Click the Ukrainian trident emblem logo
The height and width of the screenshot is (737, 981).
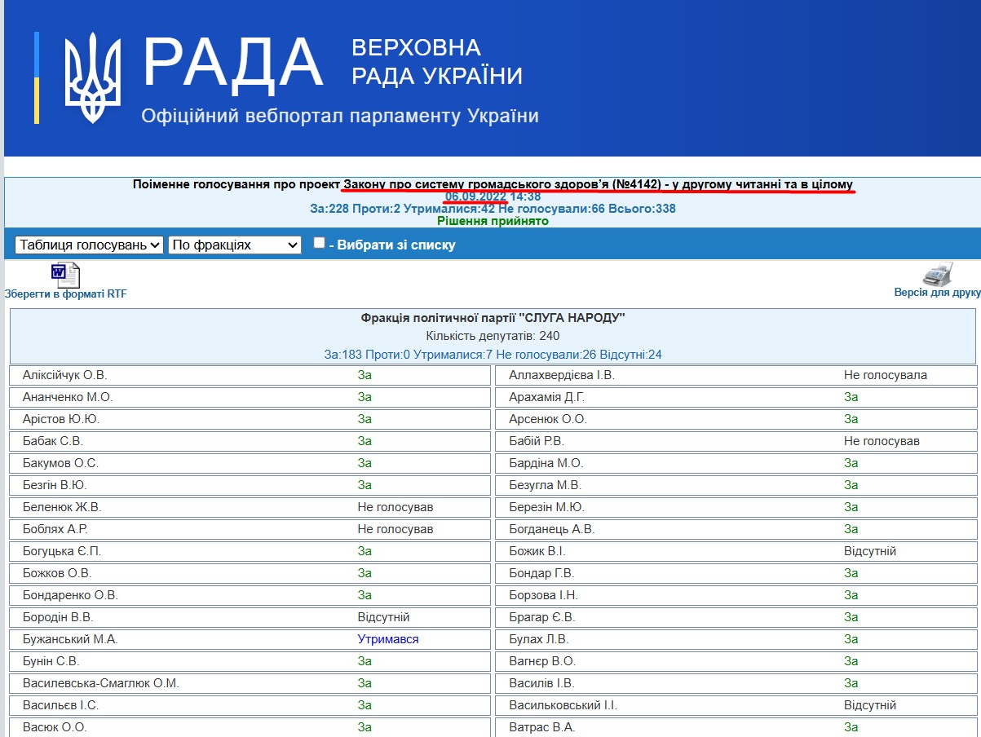(92, 78)
